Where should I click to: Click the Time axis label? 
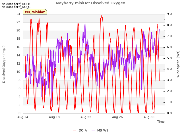pos(161,122)
